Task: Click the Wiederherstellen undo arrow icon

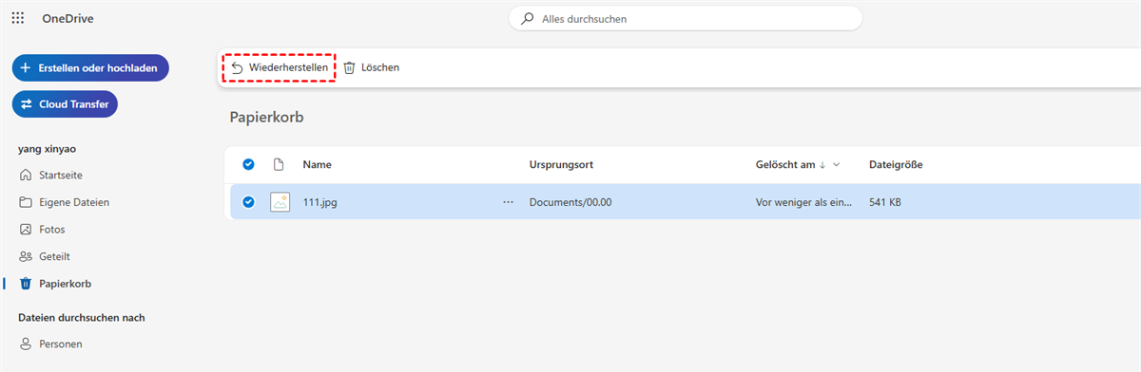Action: point(237,67)
